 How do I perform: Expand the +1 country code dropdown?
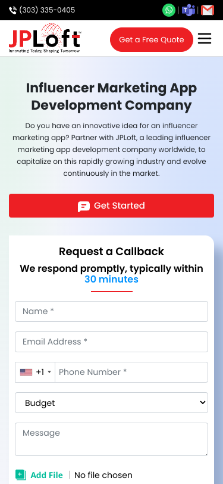tap(35, 373)
